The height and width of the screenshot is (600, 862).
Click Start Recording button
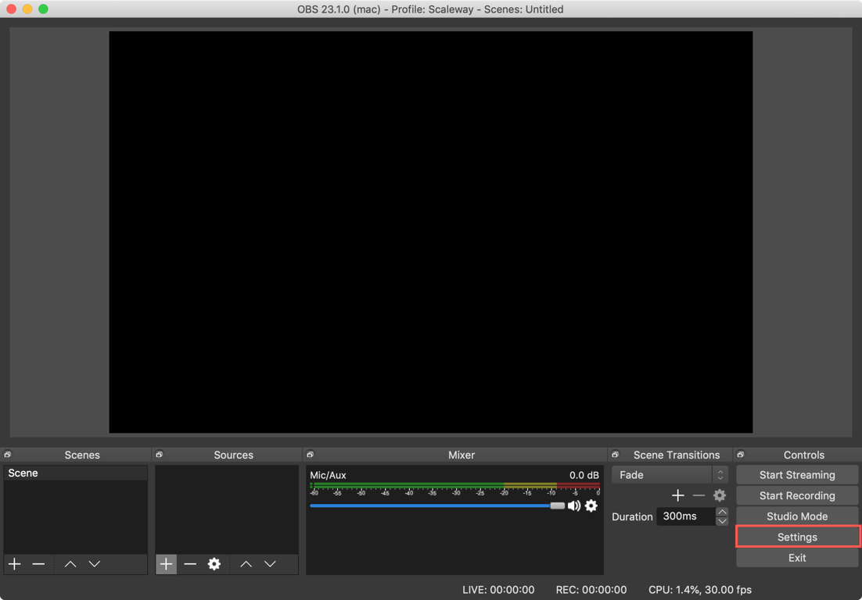point(797,495)
